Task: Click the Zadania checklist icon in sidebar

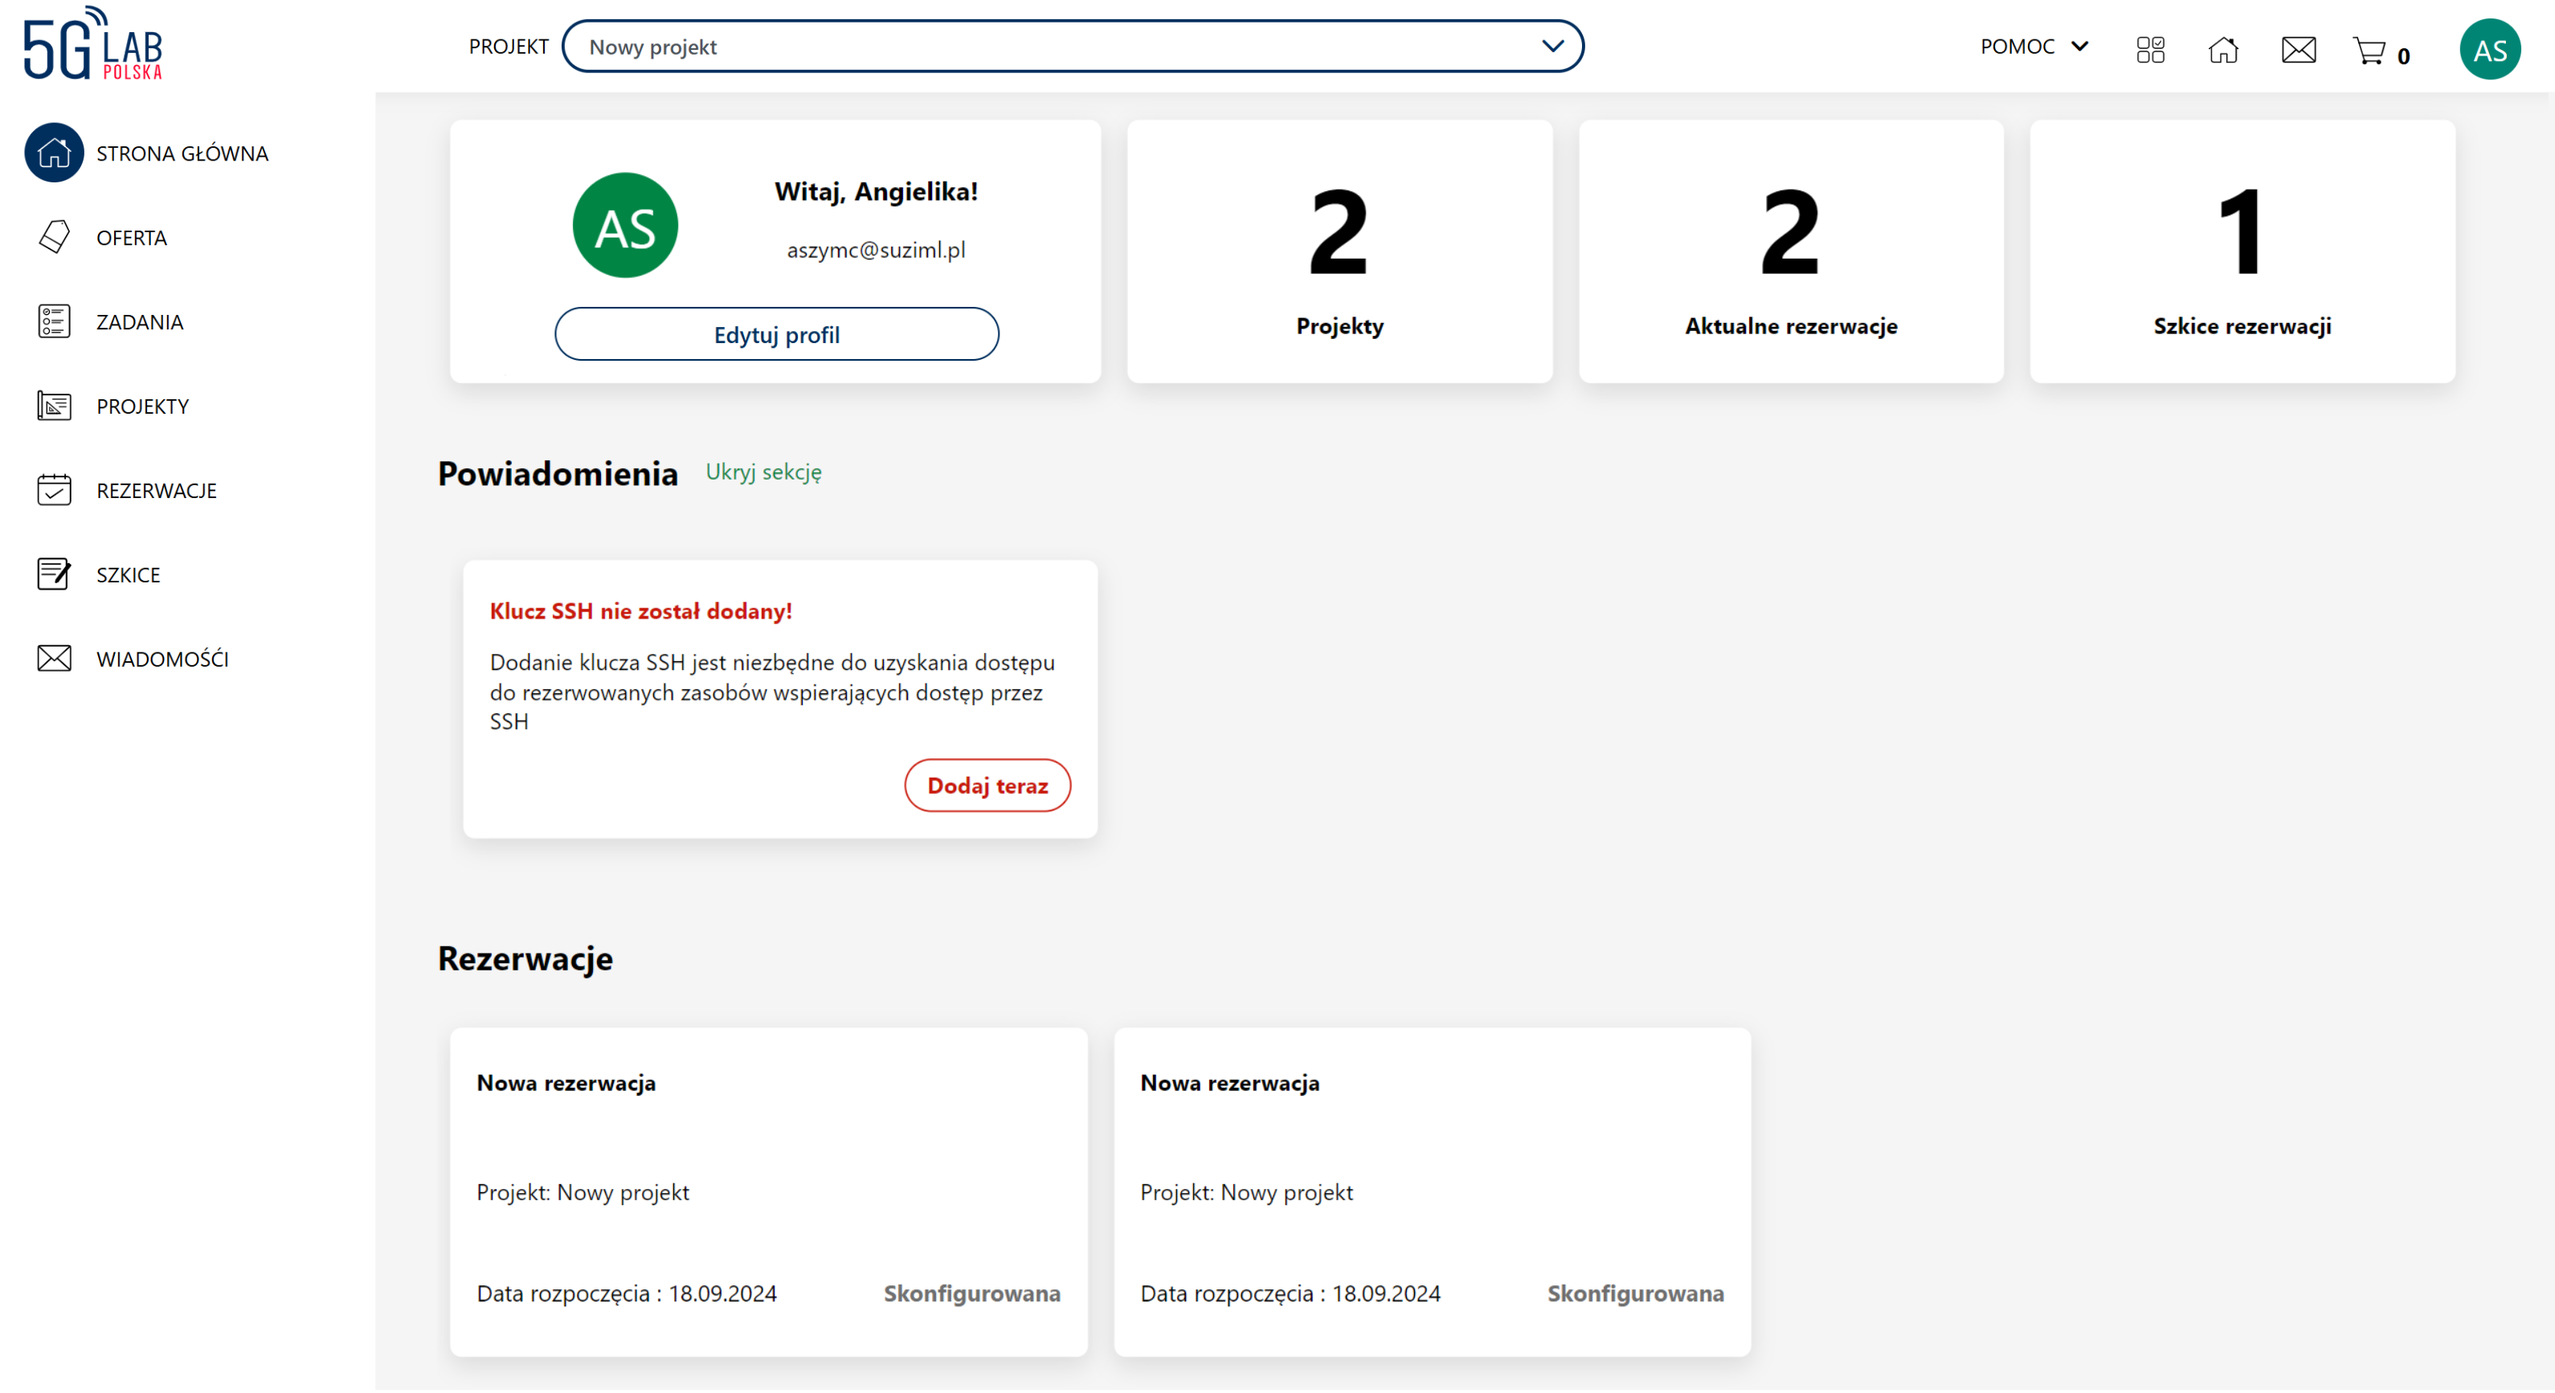Action: pyautogui.click(x=55, y=321)
